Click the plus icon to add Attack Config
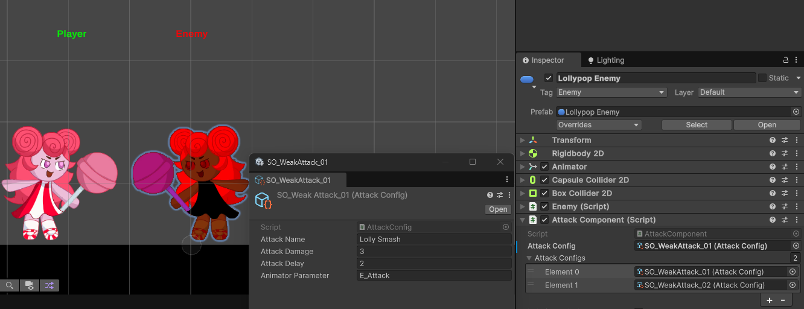This screenshot has width=804, height=309. click(769, 300)
